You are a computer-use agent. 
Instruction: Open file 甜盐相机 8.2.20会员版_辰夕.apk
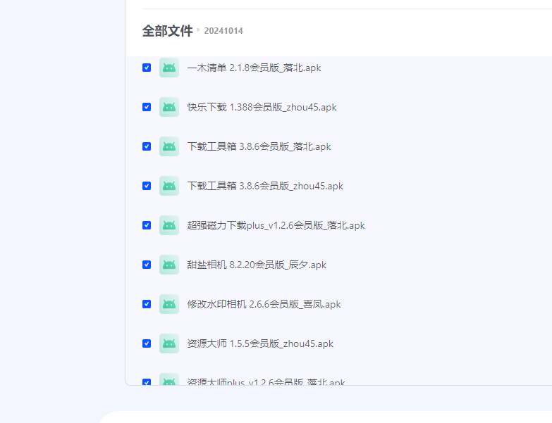(257, 264)
